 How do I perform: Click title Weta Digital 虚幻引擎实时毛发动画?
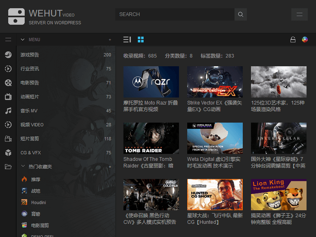click(214, 163)
